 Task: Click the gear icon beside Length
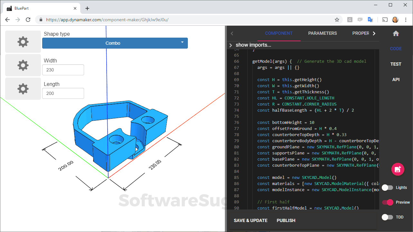point(23,89)
